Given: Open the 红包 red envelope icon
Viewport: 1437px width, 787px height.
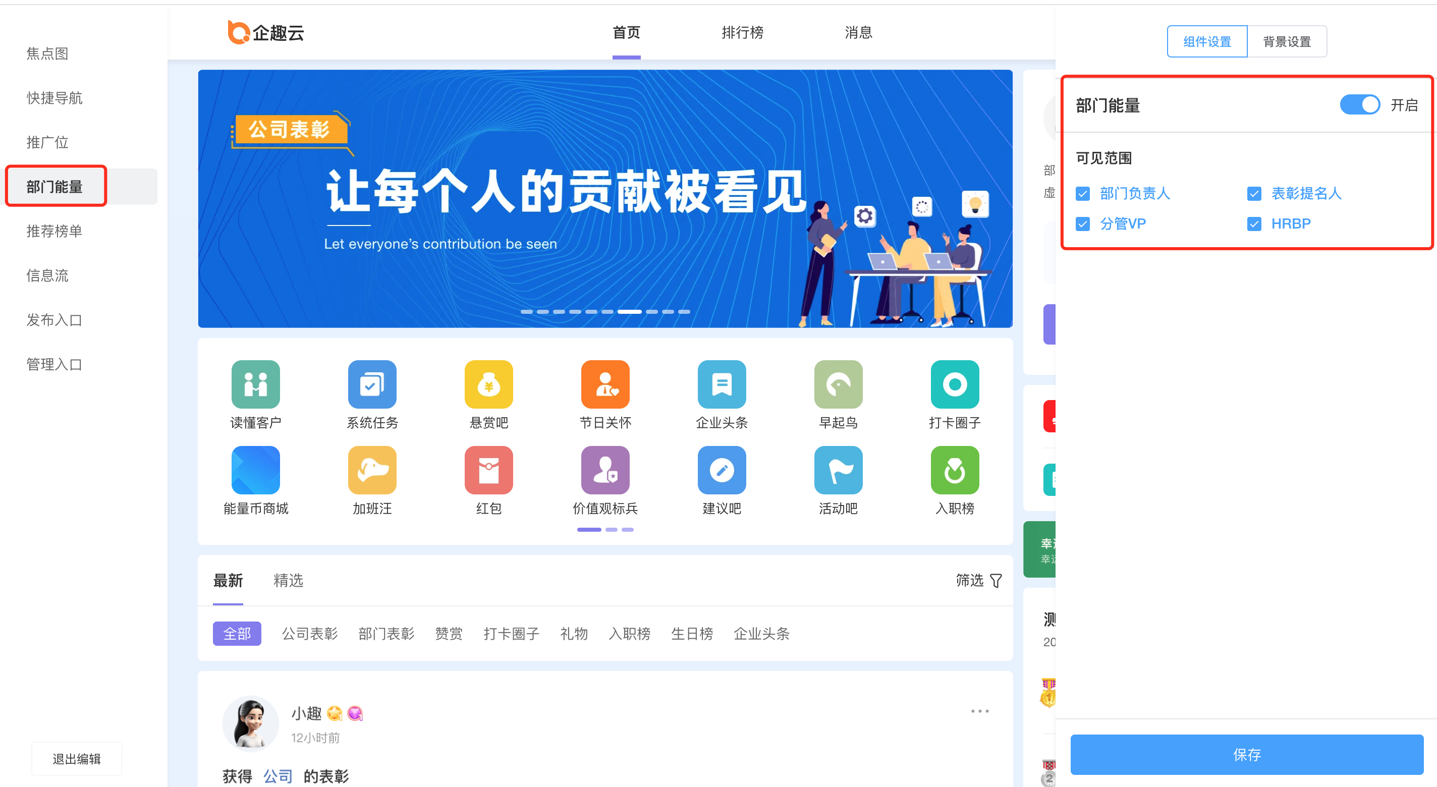Looking at the screenshot, I should (x=488, y=470).
